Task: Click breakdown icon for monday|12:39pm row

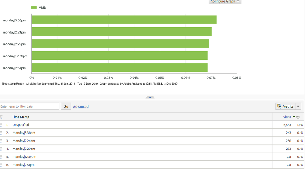Action: tap(1, 157)
